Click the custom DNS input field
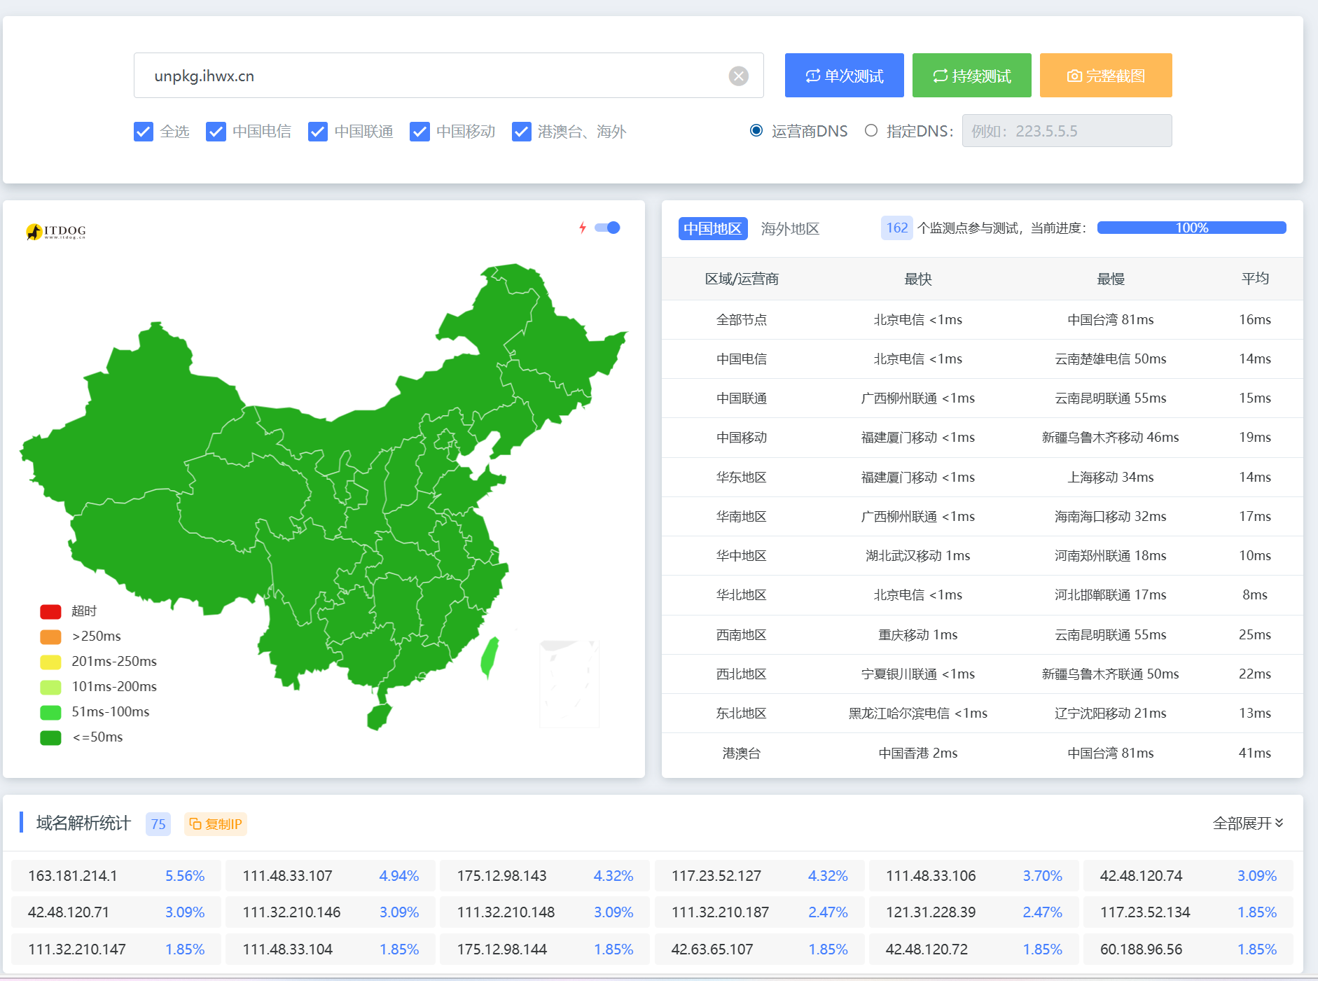 (x=1066, y=131)
